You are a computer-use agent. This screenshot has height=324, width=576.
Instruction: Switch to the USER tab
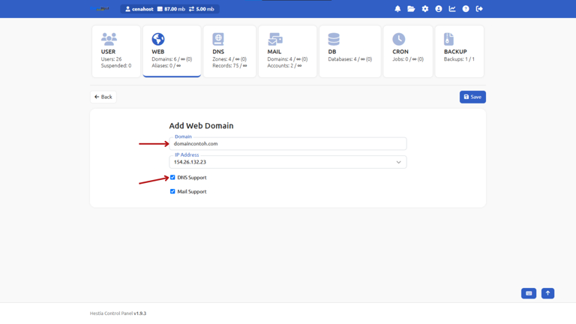116,52
